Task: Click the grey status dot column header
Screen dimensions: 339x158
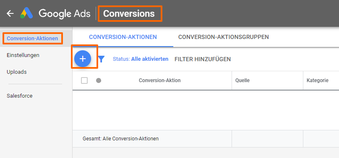Action: (x=99, y=80)
